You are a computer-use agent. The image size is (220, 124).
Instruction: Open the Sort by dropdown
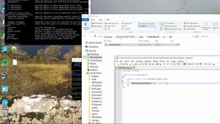[x=161, y=27]
